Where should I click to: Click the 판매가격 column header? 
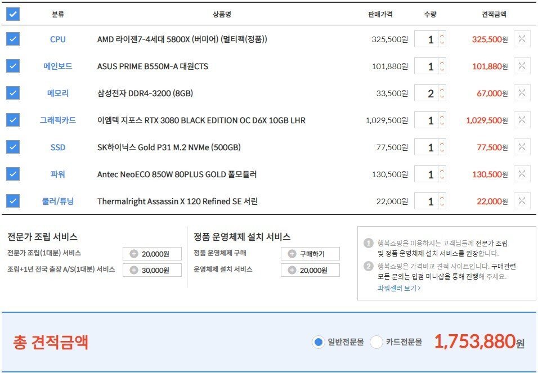pos(380,15)
